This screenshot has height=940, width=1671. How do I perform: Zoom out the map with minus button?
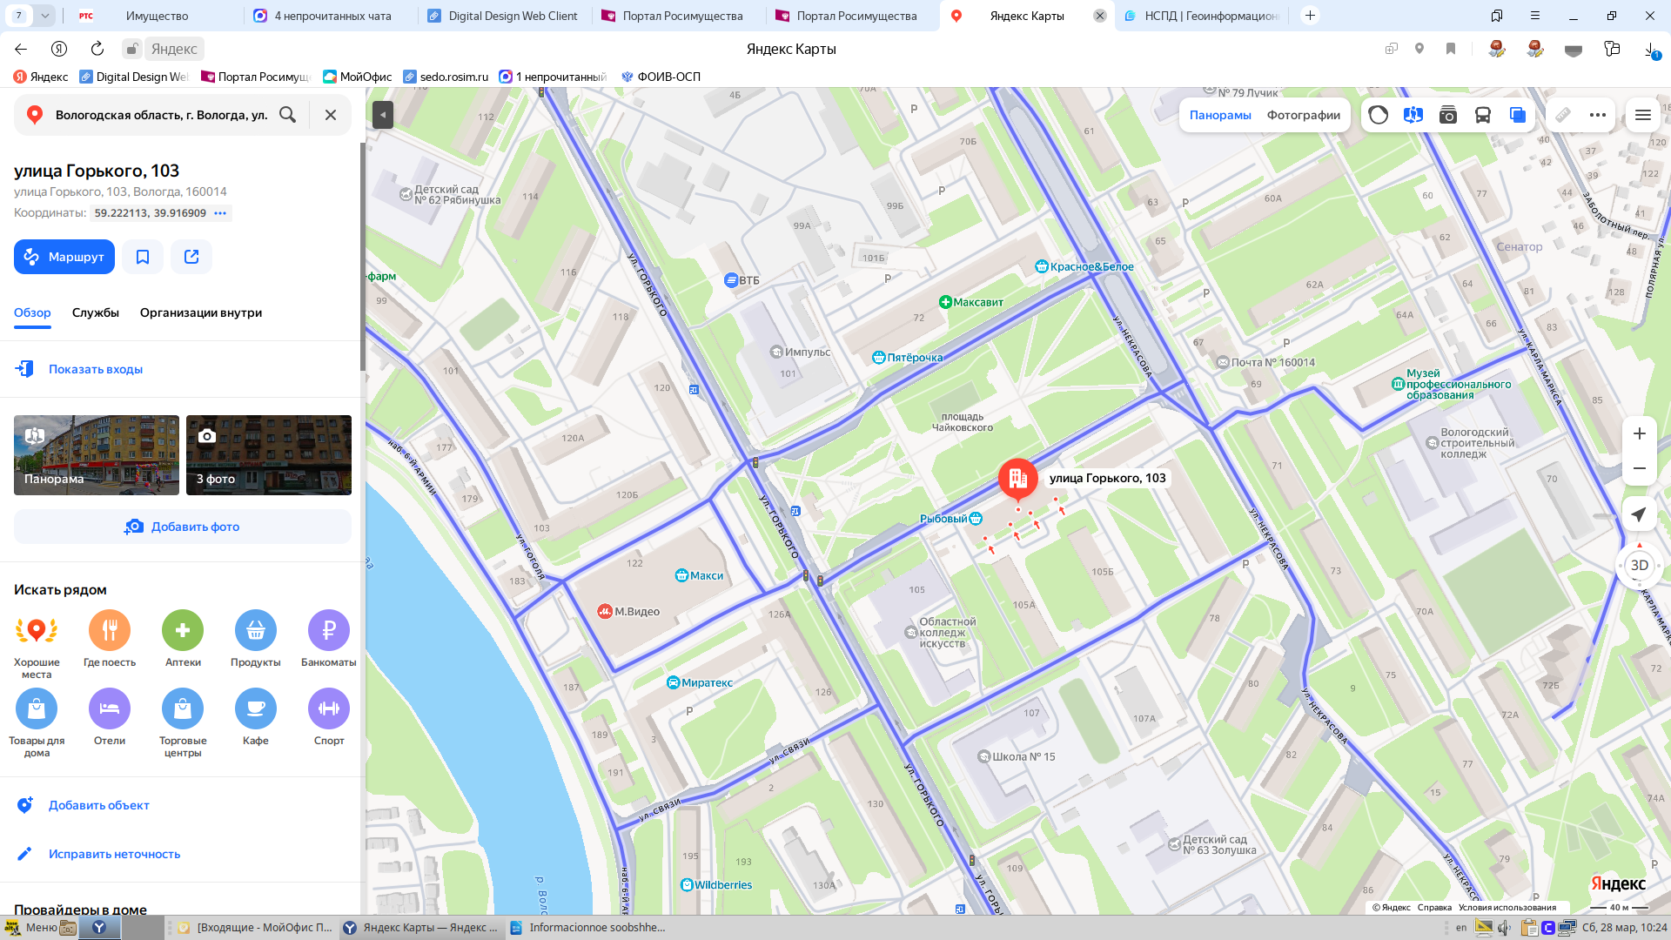tap(1640, 468)
